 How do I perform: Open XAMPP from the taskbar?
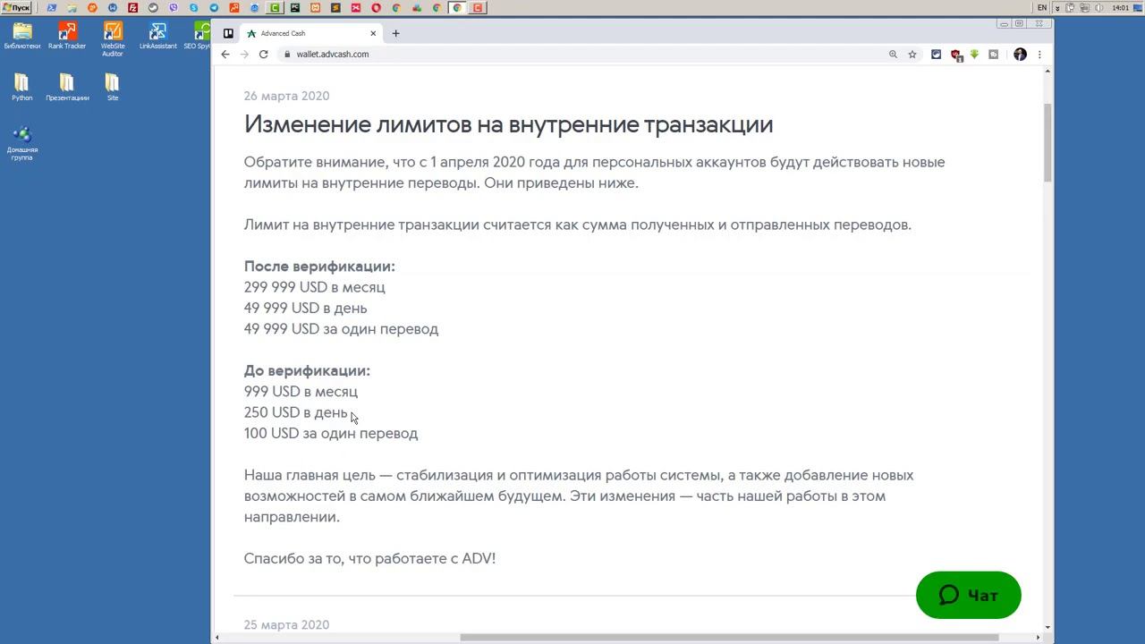315,8
